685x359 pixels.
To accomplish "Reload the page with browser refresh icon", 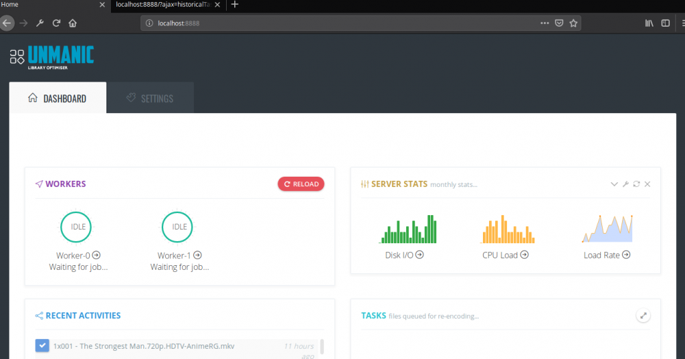I will point(56,23).
